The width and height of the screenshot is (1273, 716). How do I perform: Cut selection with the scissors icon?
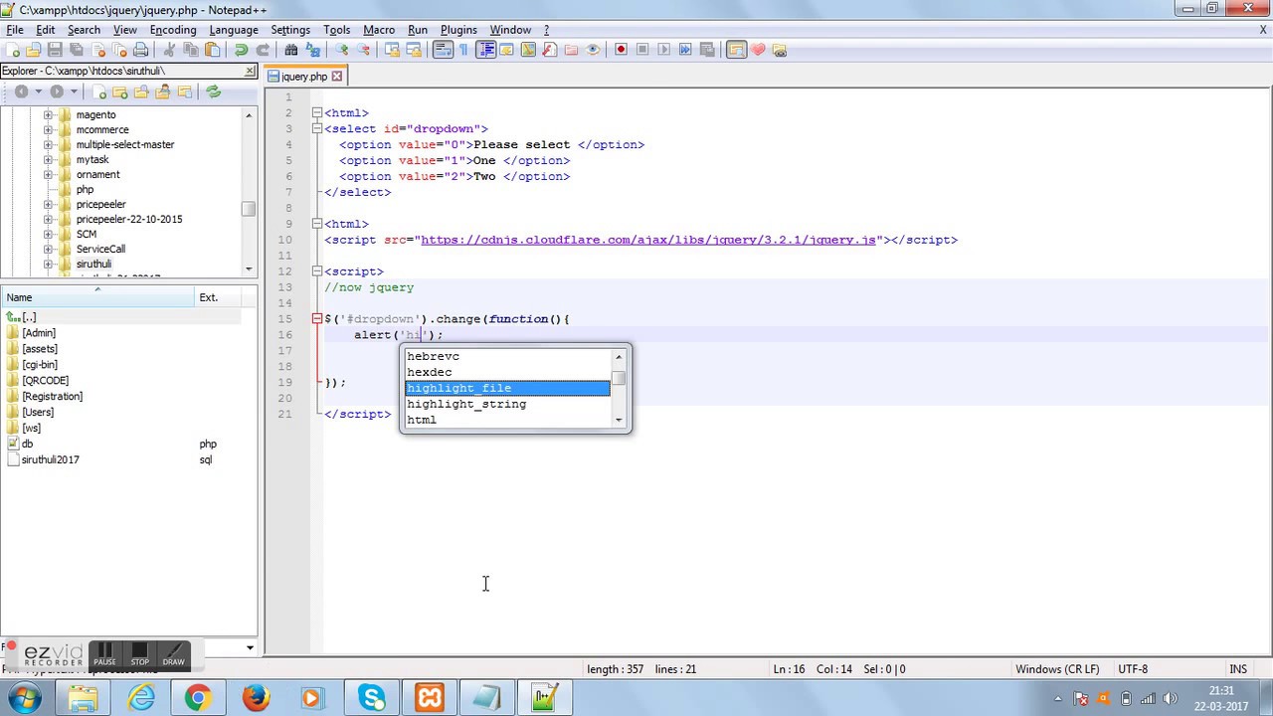click(168, 50)
